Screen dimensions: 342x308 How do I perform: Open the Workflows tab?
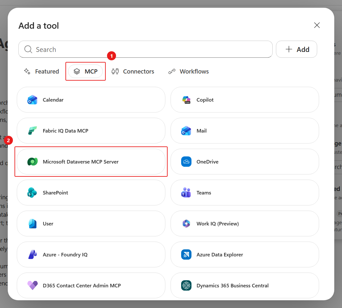tap(189, 71)
